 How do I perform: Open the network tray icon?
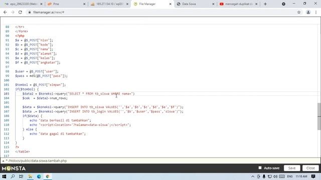pos(270,176)
